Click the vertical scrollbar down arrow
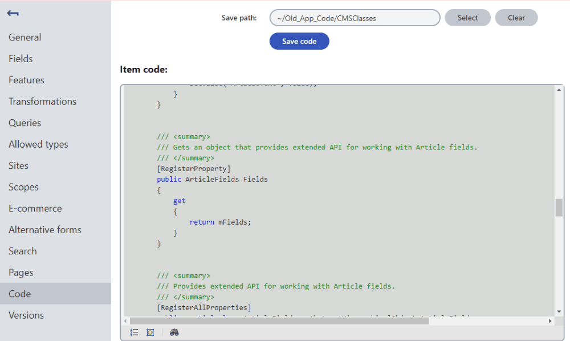This screenshot has height=341, width=570. tap(559, 311)
